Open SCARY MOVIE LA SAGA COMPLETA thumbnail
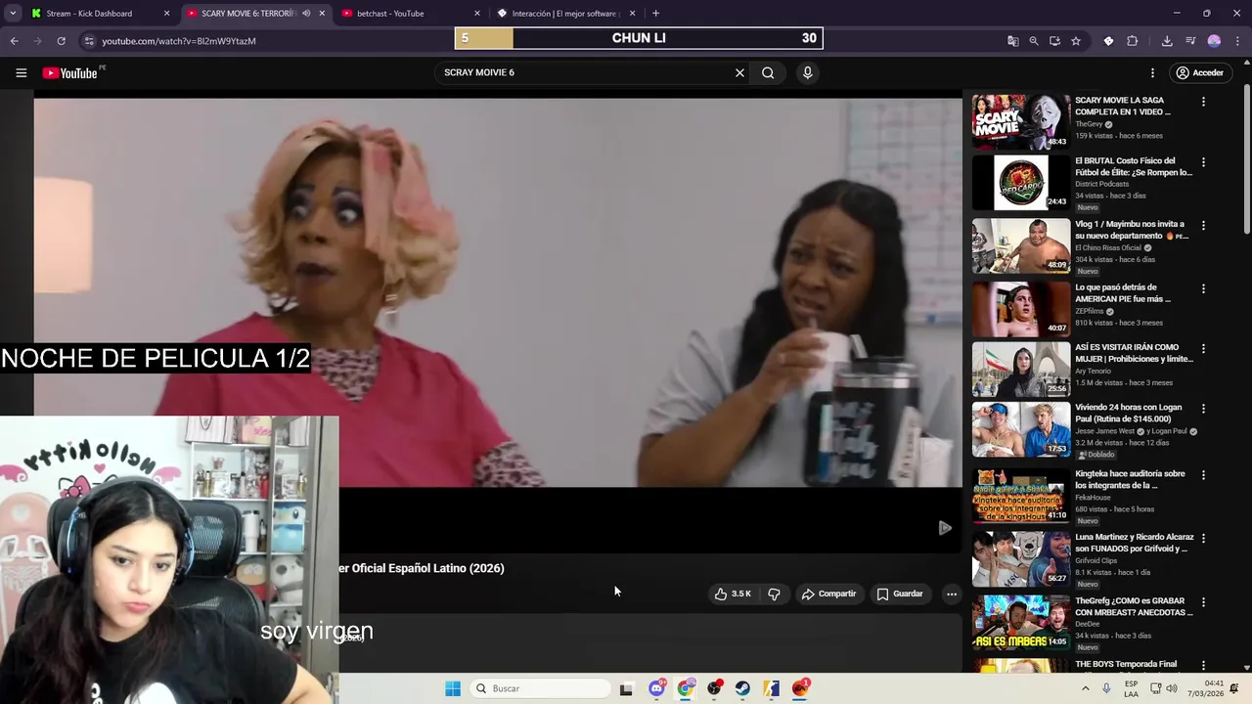This screenshot has height=704, width=1252. click(1021, 121)
